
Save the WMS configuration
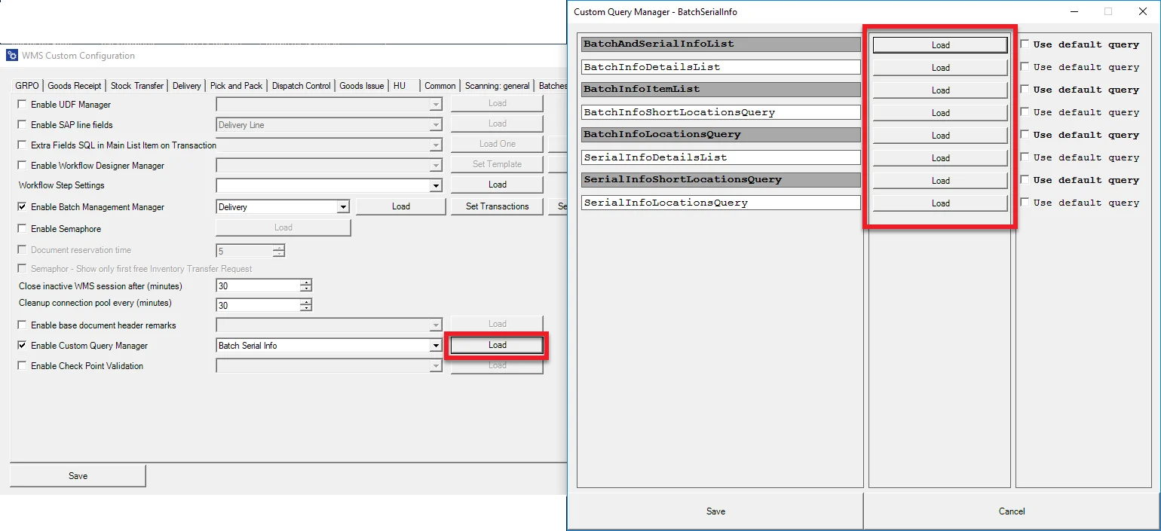[x=78, y=475]
